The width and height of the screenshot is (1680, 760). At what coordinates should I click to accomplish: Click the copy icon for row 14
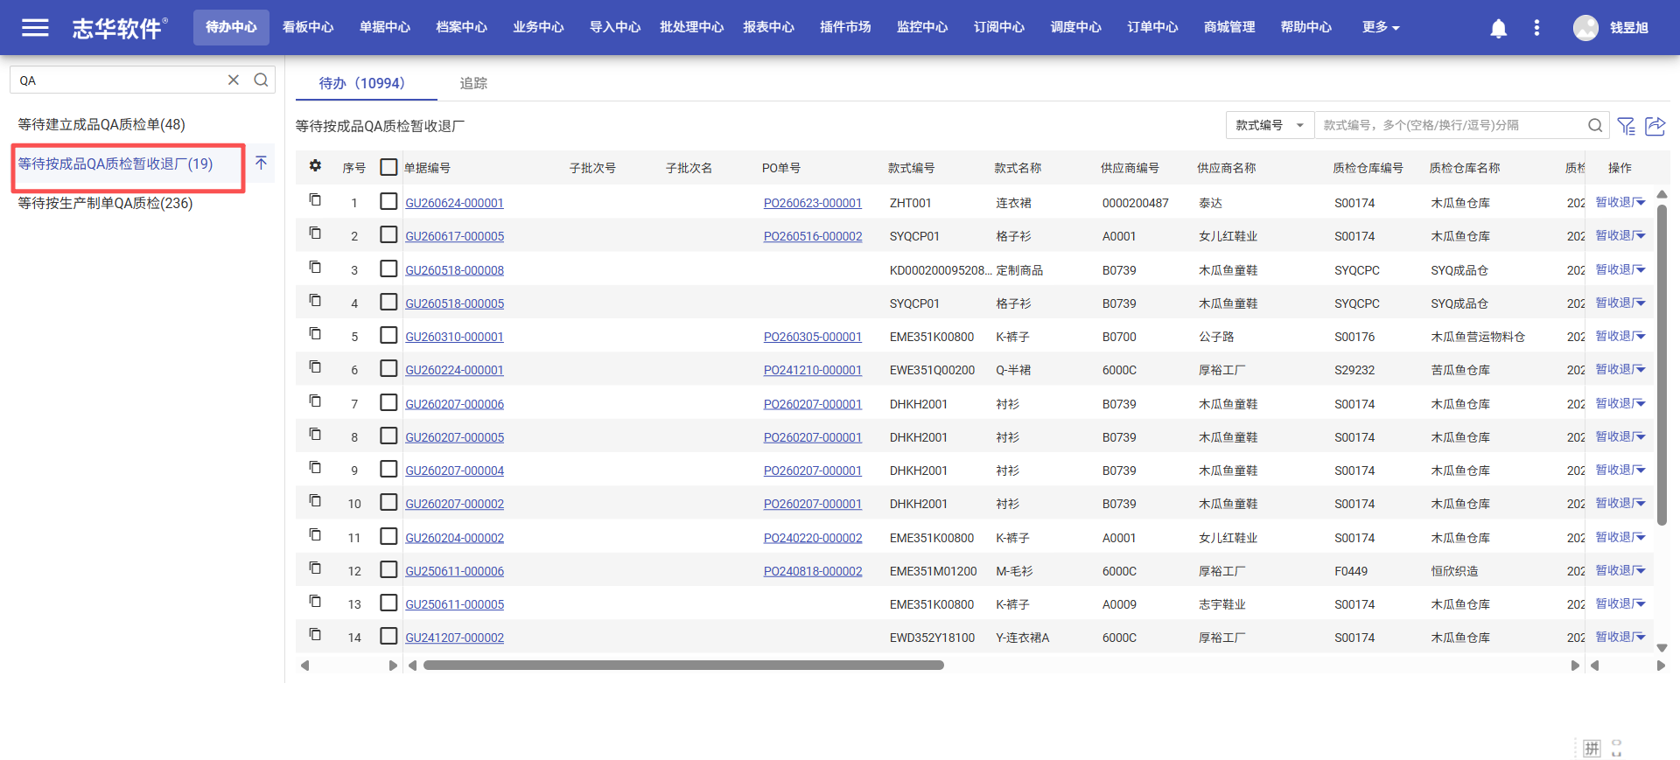point(315,635)
